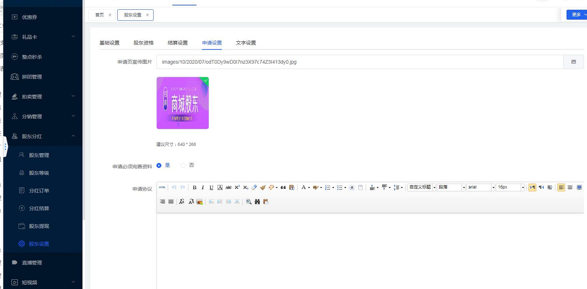Click the format painter brush icon
Image resolution: width=587 pixels, height=289 pixels.
pyautogui.click(x=263, y=187)
